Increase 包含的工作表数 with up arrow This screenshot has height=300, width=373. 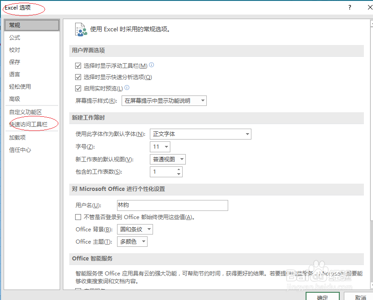(179, 169)
